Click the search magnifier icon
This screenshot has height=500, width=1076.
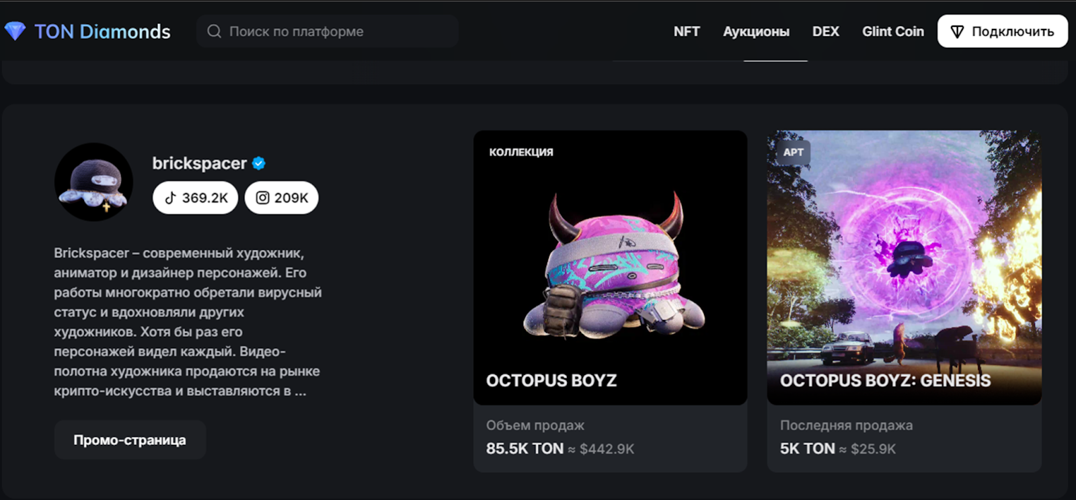click(214, 32)
